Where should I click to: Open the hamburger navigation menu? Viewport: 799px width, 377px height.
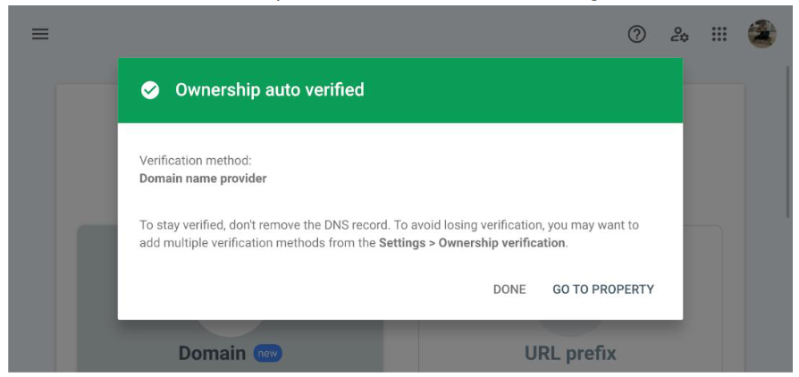click(x=40, y=35)
